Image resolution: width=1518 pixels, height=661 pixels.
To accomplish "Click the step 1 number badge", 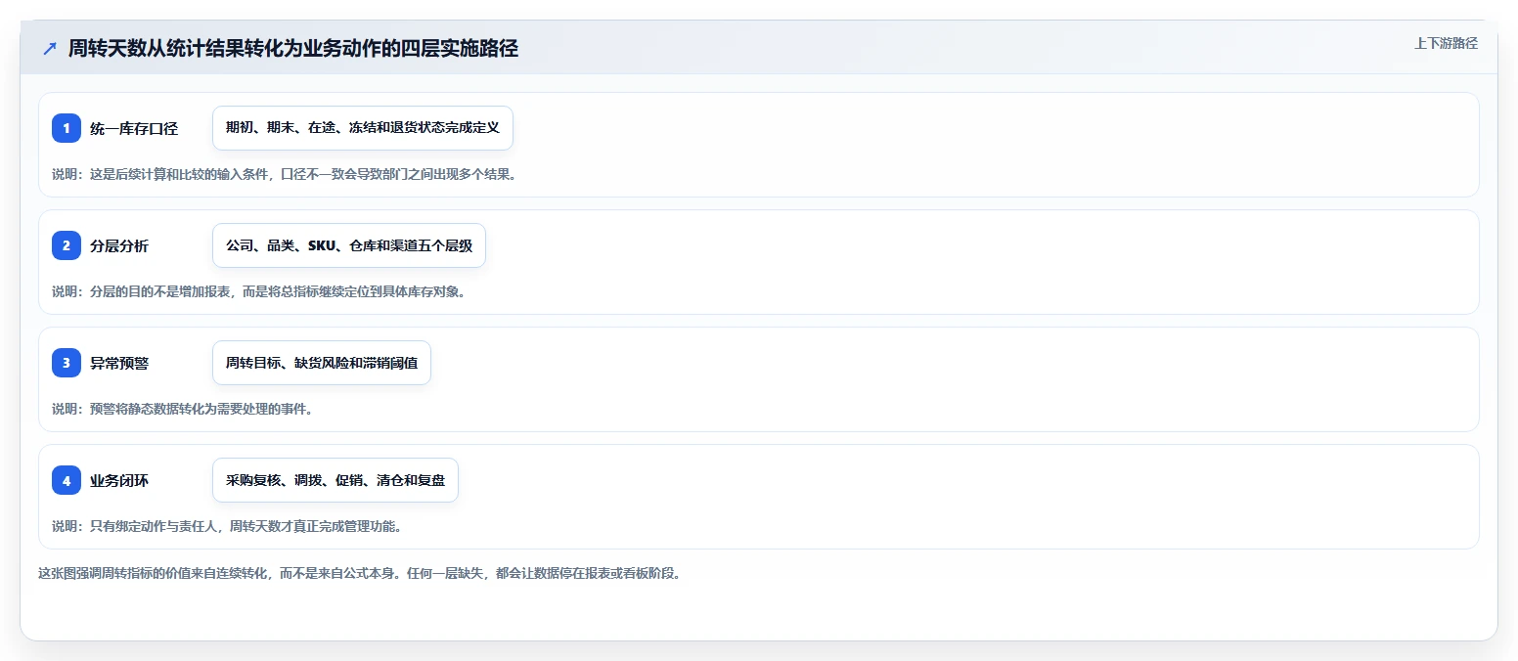I will (67, 128).
